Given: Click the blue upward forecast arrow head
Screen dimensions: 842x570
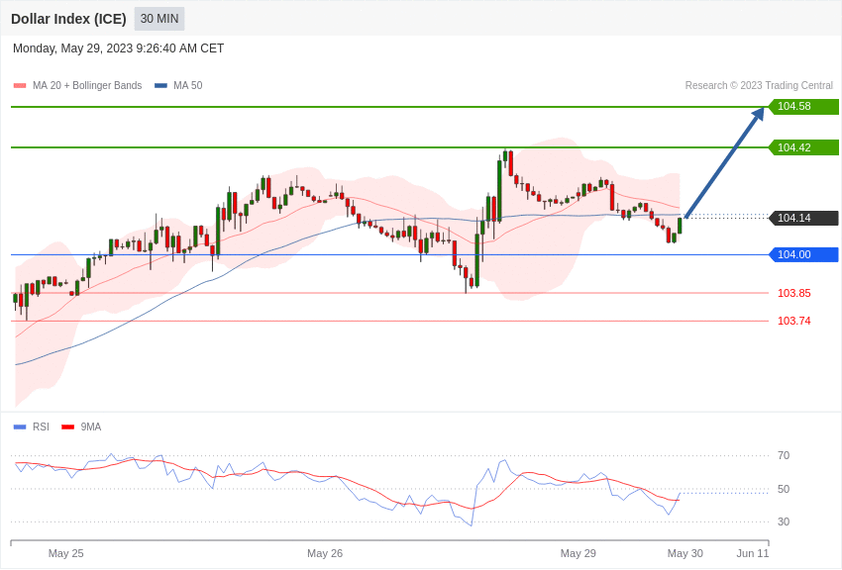Looking at the screenshot, I should [x=758, y=114].
